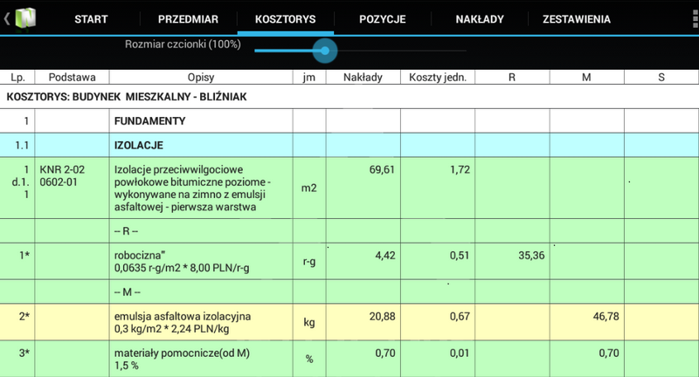Select the -- R -- group row
This screenshot has height=377, width=699.
[349, 230]
